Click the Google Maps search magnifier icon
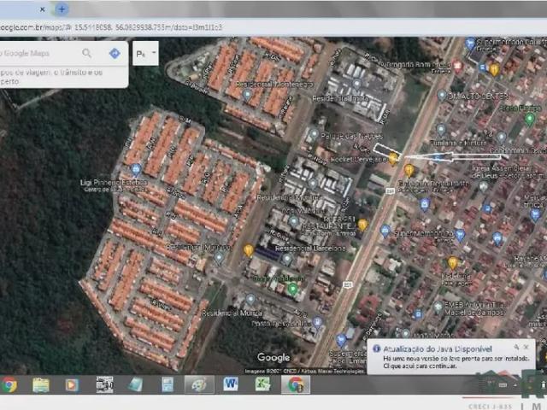Viewport: 547px width, 410px height. [87, 53]
